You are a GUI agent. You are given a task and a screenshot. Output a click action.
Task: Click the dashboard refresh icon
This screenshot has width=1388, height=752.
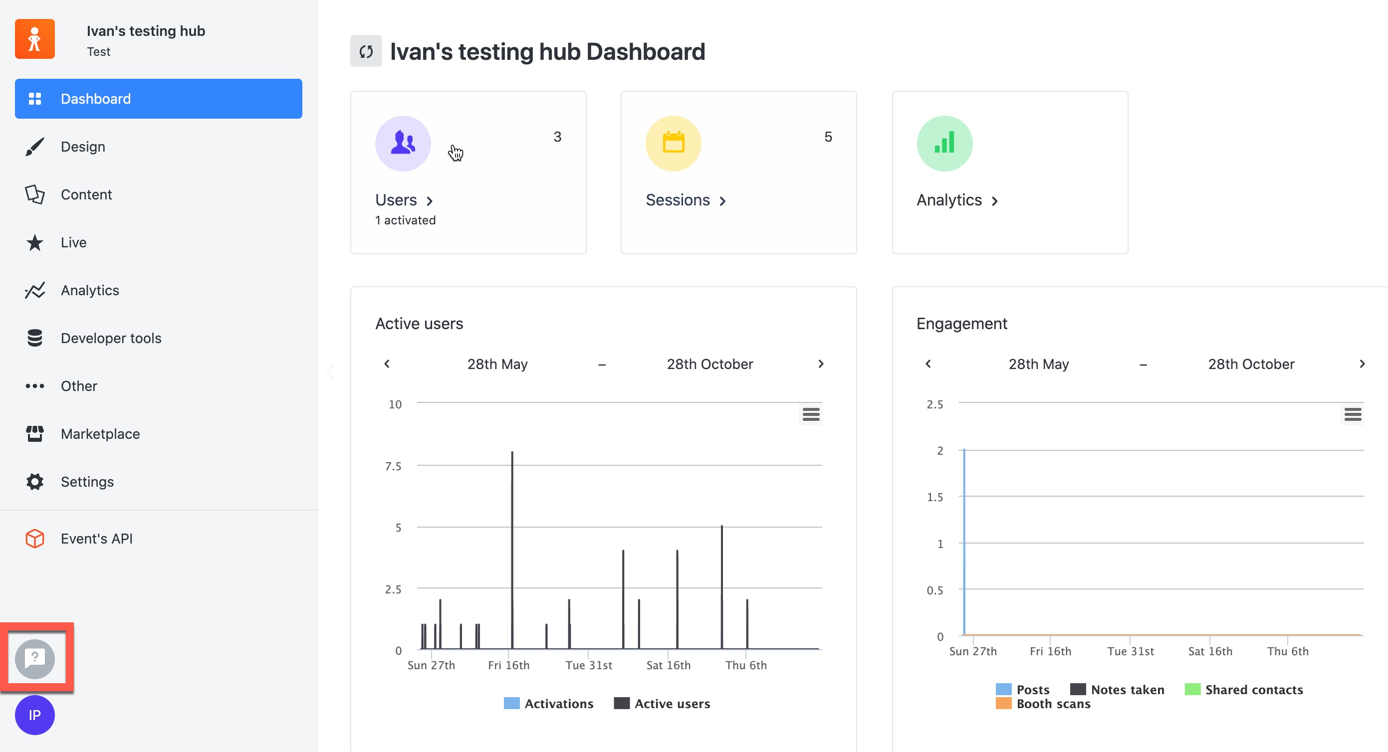point(366,51)
